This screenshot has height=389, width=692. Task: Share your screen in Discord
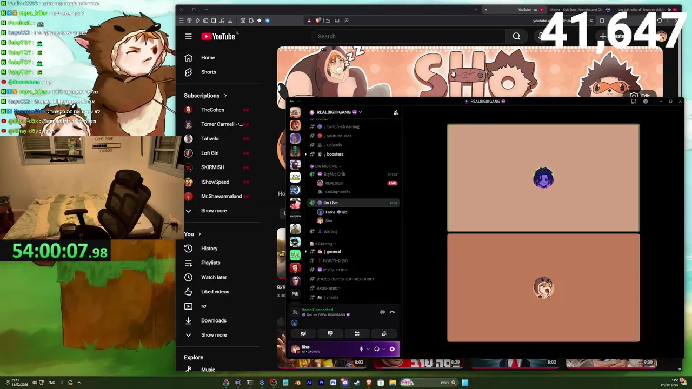(x=330, y=333)
